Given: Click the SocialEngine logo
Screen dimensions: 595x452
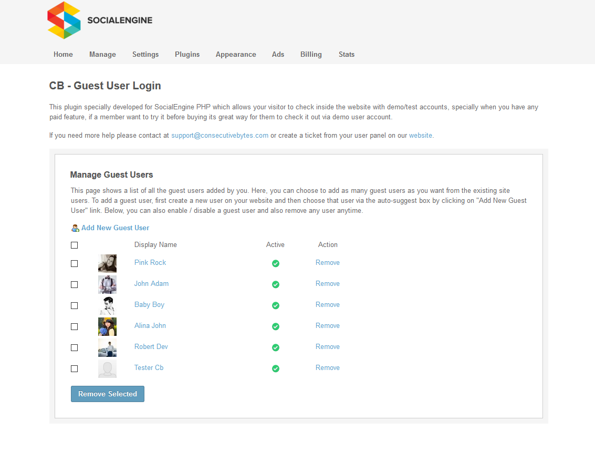Looking at the screenshot, I should coord(100,20).
